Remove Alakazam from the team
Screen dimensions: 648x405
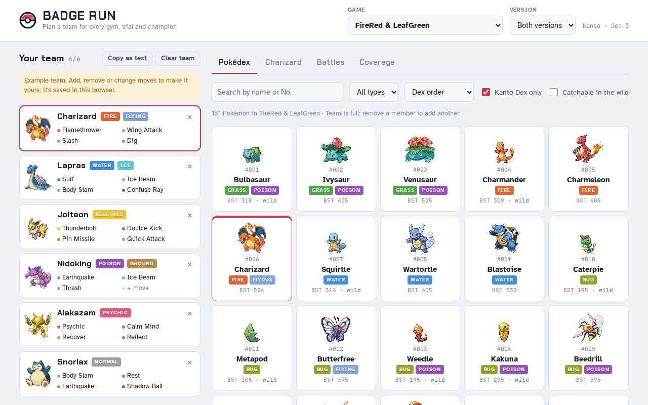pyautogui.click(x=190, y=313)
